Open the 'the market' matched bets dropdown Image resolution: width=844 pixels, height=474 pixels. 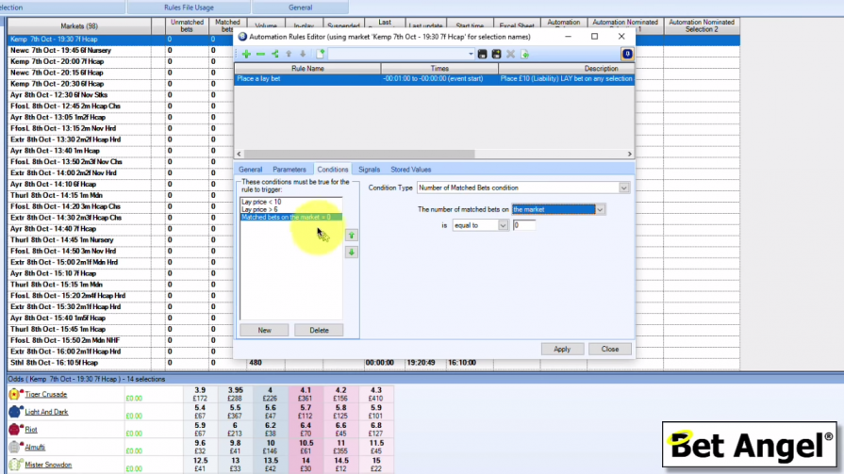[600, 210]
